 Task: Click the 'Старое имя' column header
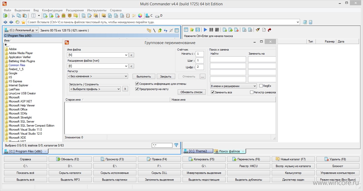click(x=117, y=100)
